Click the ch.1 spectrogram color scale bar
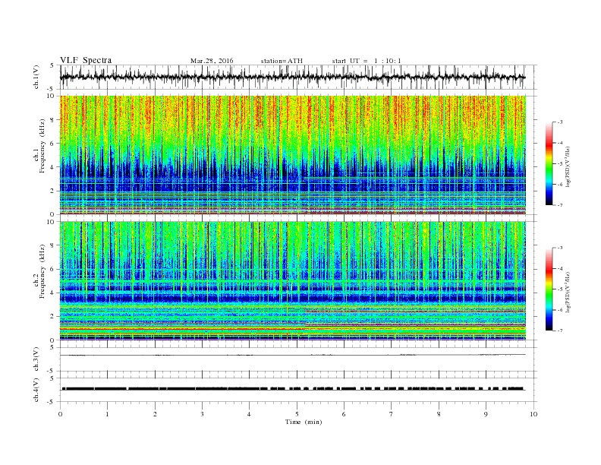This screenshot has height=465, width=601. 549,163
